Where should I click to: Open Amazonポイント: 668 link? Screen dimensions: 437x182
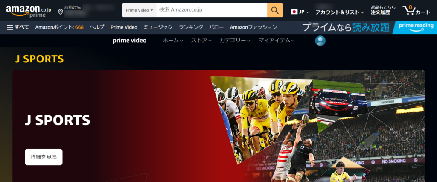point(59,27)
